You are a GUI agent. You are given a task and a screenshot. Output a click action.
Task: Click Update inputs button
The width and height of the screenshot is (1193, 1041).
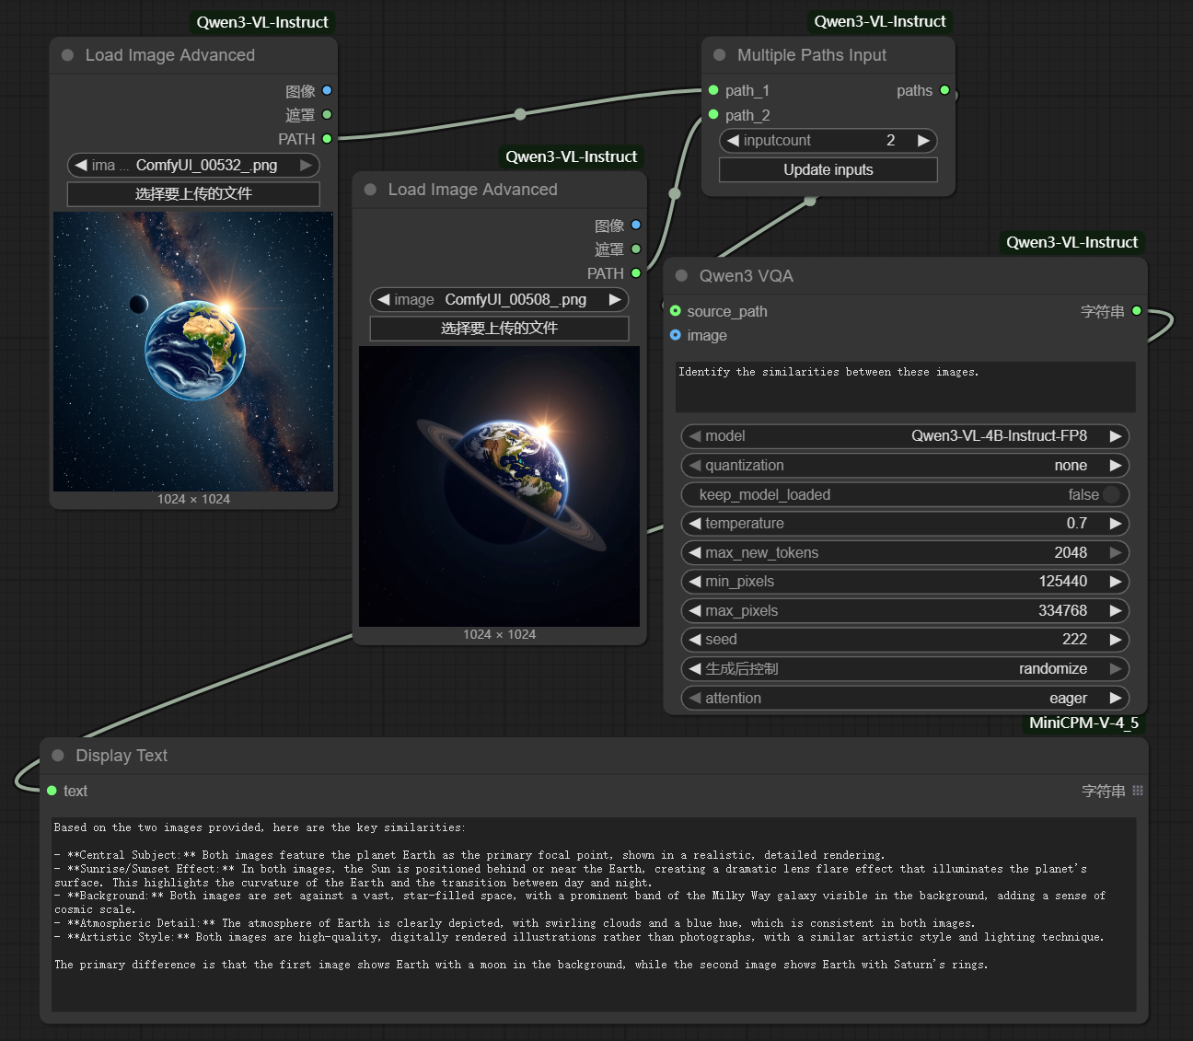coord(828,169)
